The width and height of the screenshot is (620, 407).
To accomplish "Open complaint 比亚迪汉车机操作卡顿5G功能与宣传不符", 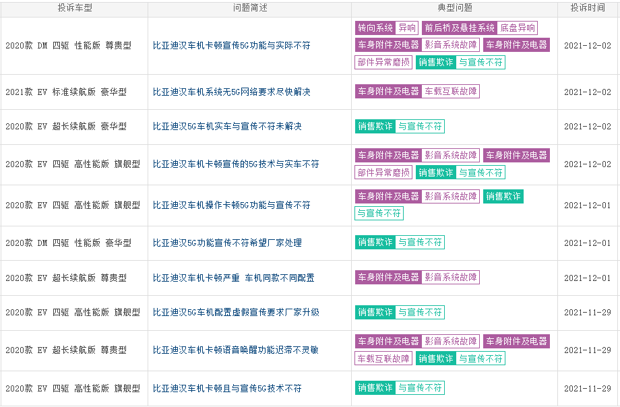I will pos(231,205).
